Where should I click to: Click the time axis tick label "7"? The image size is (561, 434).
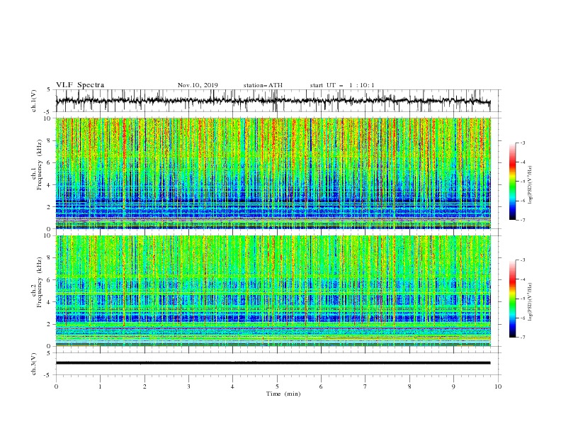point(365,386)
